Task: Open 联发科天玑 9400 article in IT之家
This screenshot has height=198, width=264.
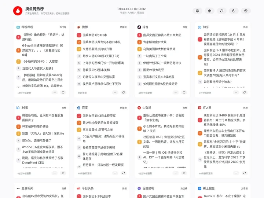Action: coord(224,120)
